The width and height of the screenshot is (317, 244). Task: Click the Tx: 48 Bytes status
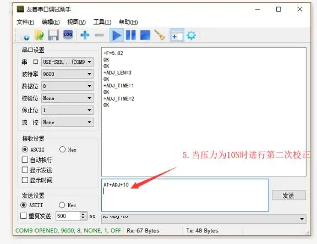pos(202,230)
